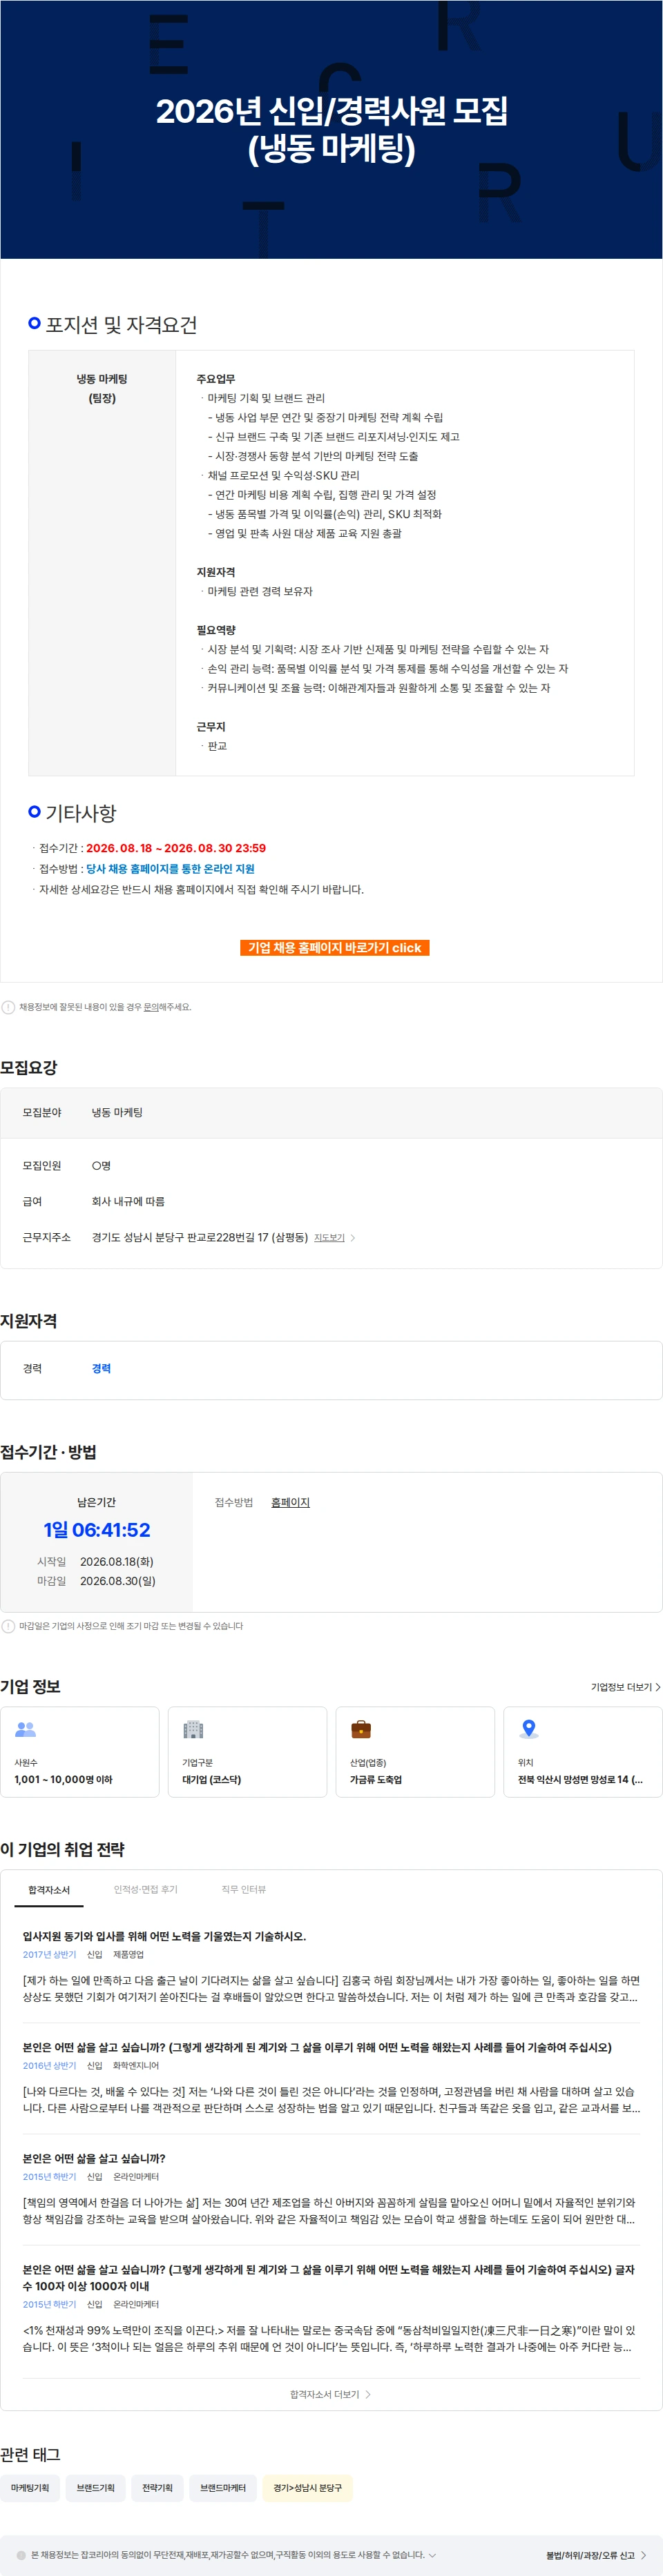Click the red application period 2026.08.18 ~ 2026.08.30
This screenshot has width=663, height=2576.
point(176,848)
